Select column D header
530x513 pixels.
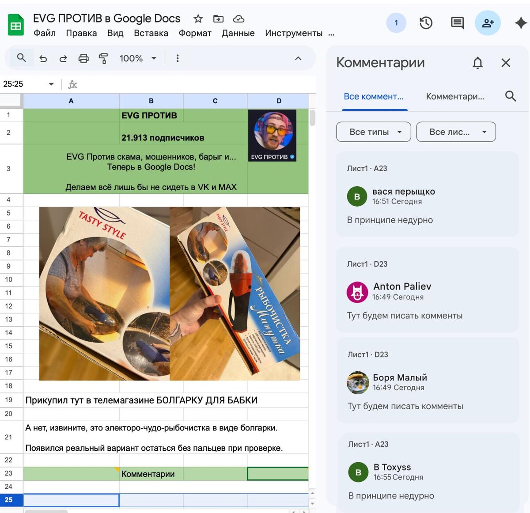[x=278, y=101]
